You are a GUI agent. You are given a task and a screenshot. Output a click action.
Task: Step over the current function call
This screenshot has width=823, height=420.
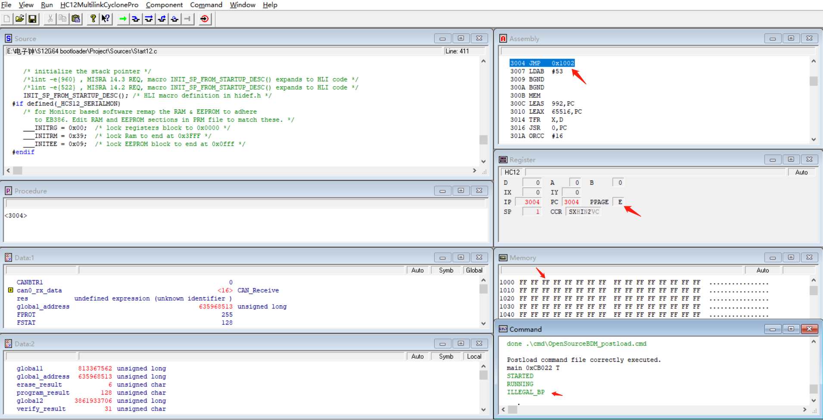tap(148, 19)
